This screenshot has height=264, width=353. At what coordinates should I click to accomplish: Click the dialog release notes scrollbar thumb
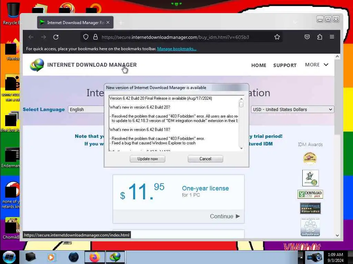coord(241,104)
